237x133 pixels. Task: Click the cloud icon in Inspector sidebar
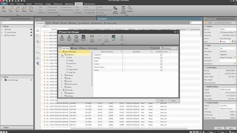point(38,58)
